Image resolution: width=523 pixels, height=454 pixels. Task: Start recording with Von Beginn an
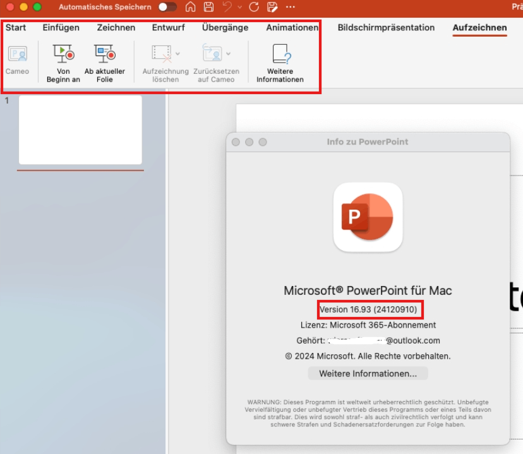click(63, 62)
